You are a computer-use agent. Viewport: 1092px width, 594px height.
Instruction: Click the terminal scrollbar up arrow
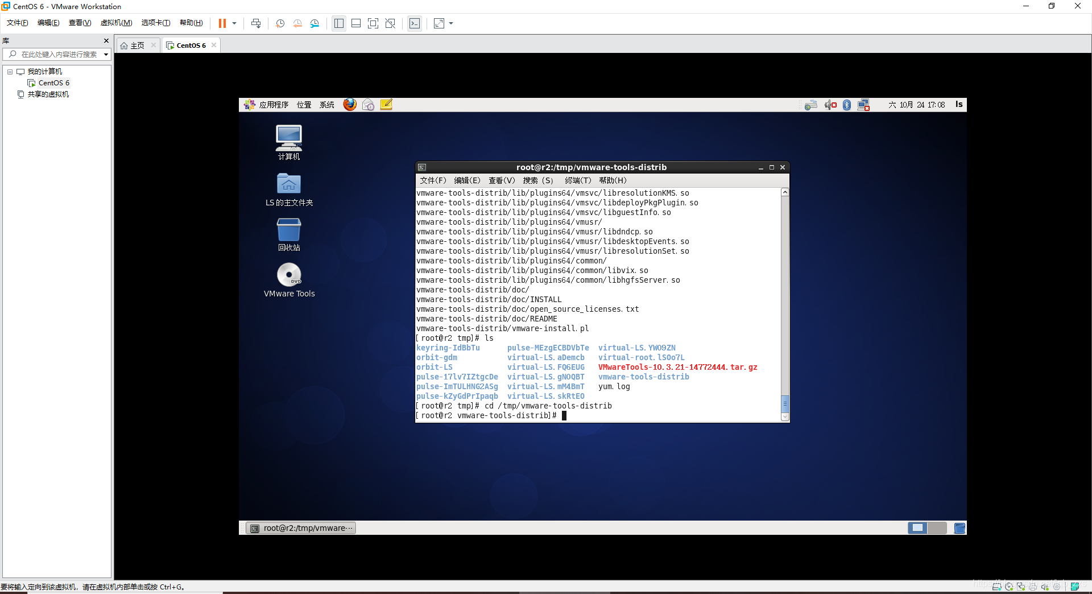(785, 192)
